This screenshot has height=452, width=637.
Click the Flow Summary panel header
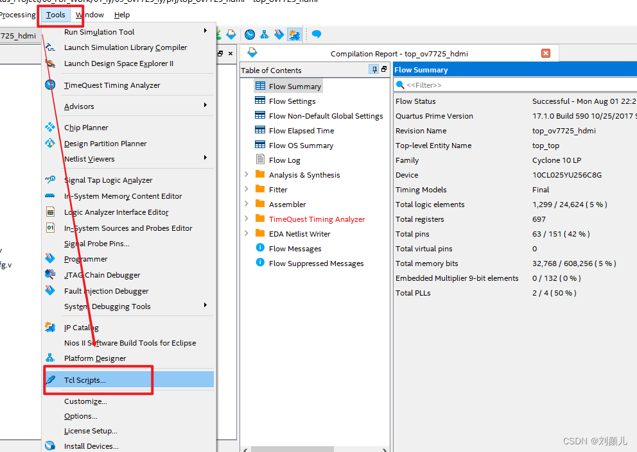(515, 69)
